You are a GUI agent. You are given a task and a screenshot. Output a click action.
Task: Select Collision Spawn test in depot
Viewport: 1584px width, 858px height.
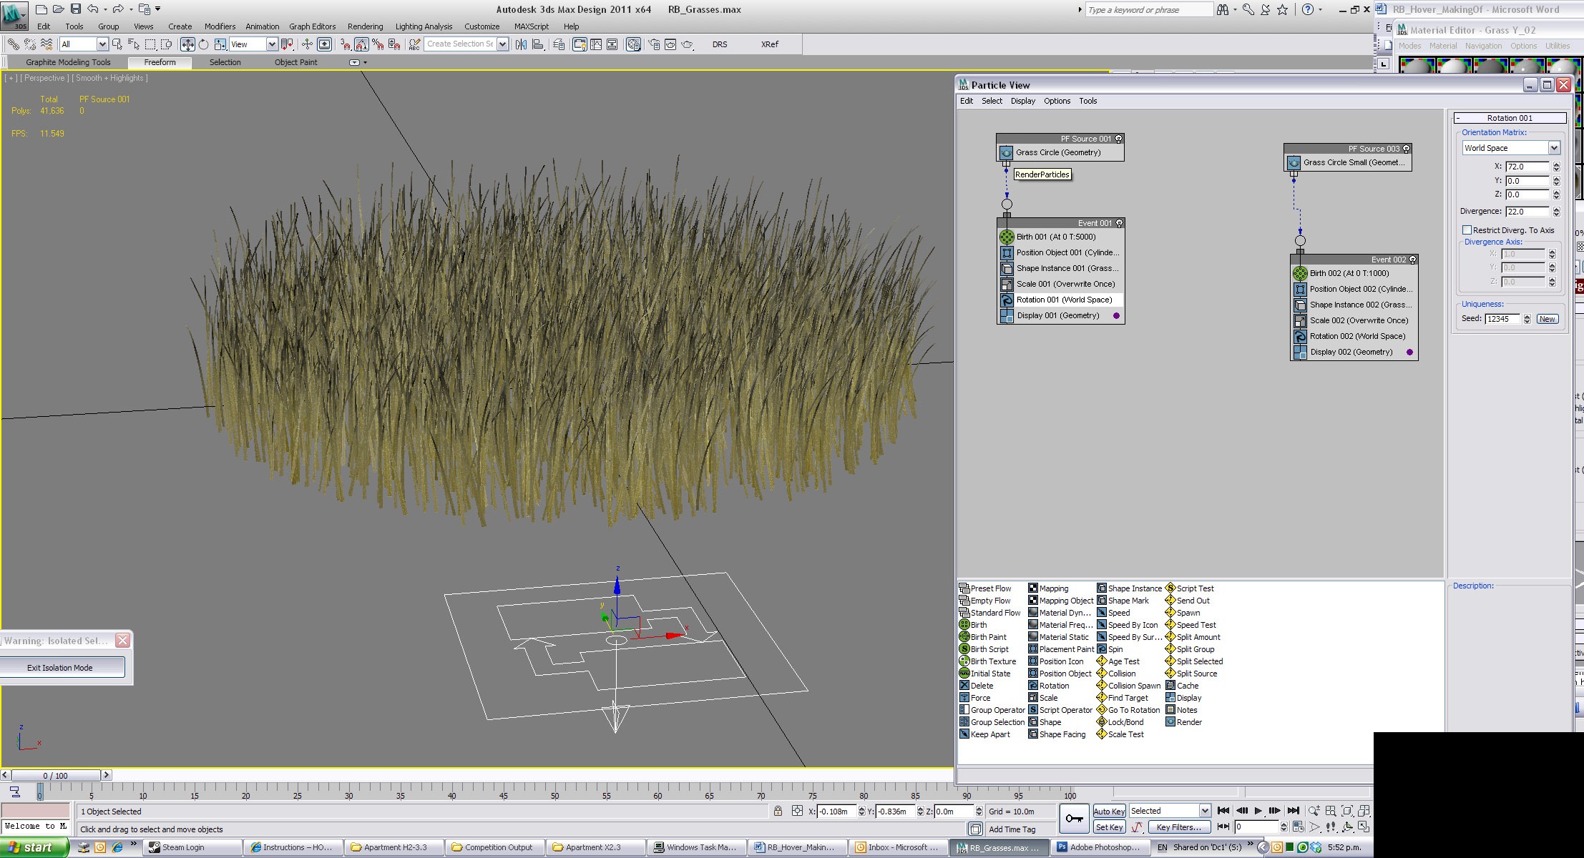[1129, 686]
